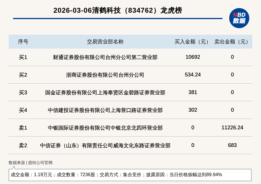Click the 数据来源 股转公司官网 source text
The height and width of the screenshot is (184, 261).
[x=30, y=163]
